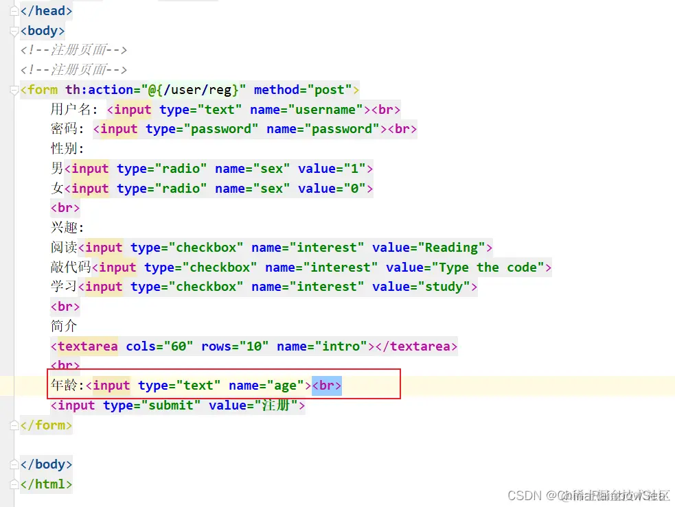675x507 pixels.
Task: Collapse the form closing tag fold marker
Action: (14, 425)
